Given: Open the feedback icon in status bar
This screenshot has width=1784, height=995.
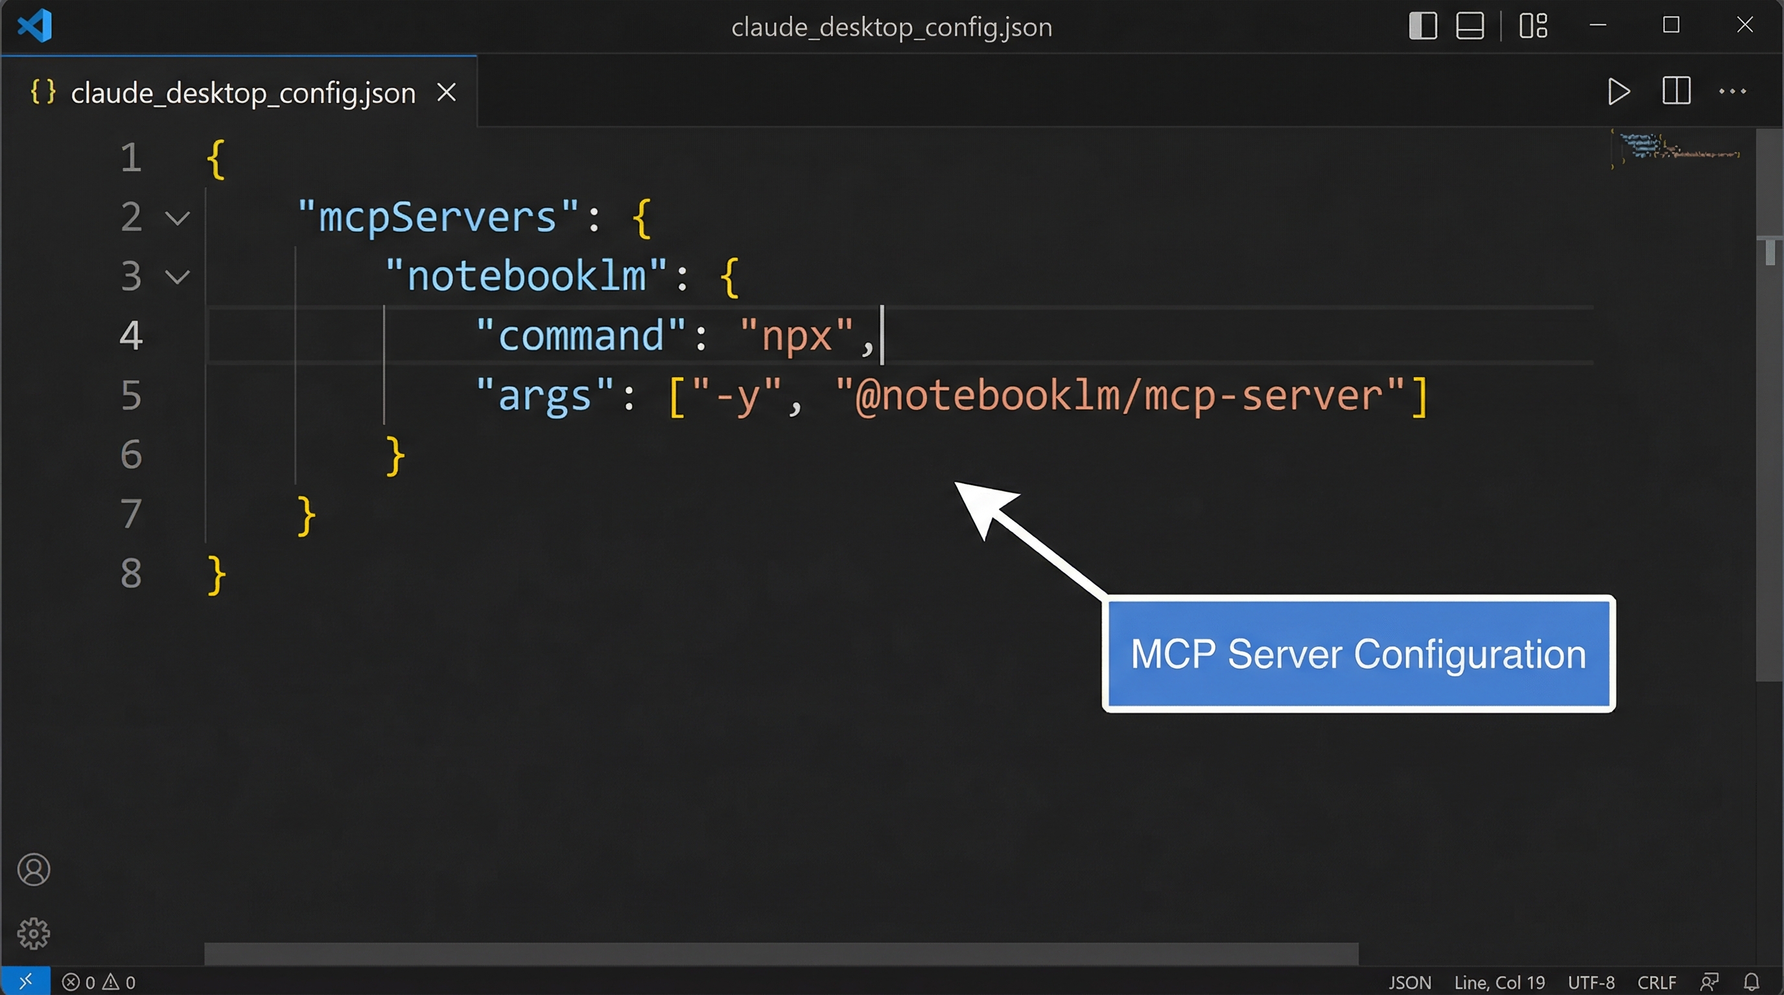Looking at the screenshot, I should click(x=1710, y=982).
